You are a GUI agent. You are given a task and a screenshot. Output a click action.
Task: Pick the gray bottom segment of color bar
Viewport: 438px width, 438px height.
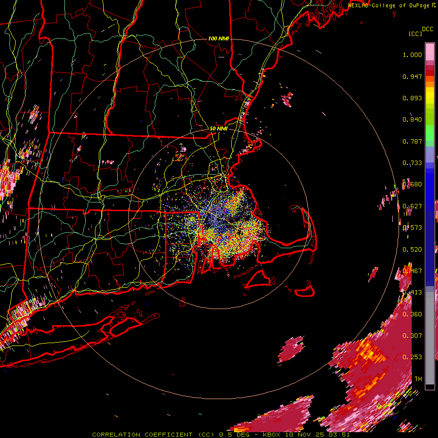click(x=430, y=338)
